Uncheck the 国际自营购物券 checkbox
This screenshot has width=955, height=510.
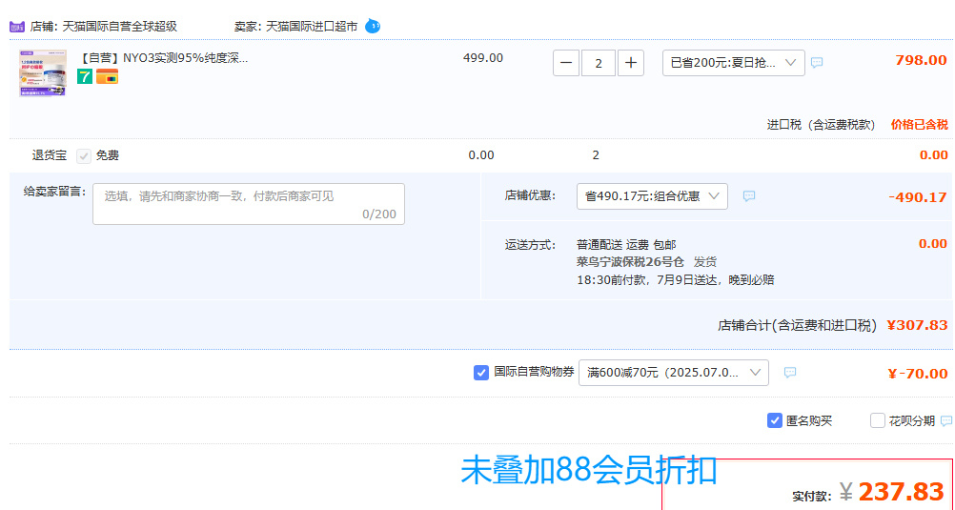[481, 373]
